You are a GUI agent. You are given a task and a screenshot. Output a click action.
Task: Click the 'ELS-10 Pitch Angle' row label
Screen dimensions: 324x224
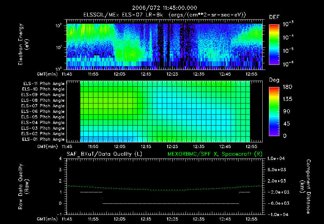point(43,89)
